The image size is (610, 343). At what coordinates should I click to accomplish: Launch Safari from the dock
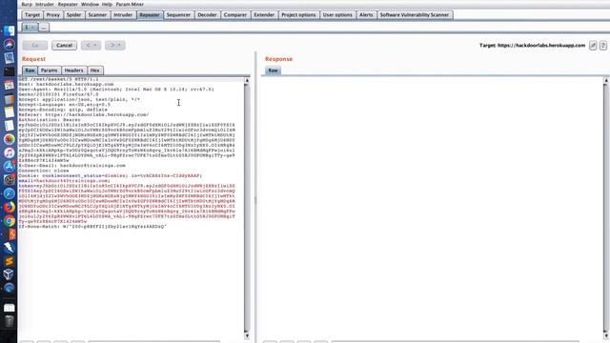[x=9, y=193]
